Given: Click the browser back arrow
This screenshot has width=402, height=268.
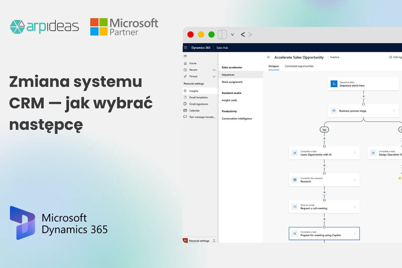Looking at the screenshot, I should click(243, 35).
